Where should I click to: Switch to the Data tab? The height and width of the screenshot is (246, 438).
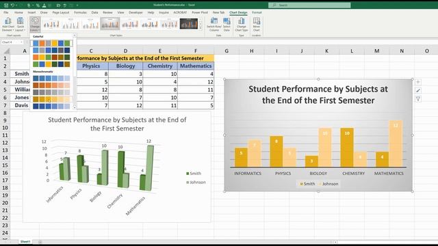(x=94, y=12)
